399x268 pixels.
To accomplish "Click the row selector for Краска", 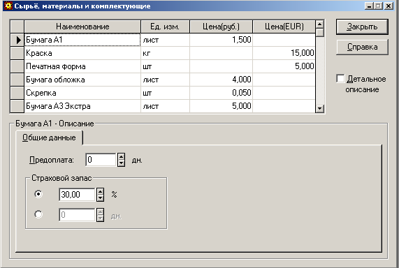I will (x=17, y=53).
